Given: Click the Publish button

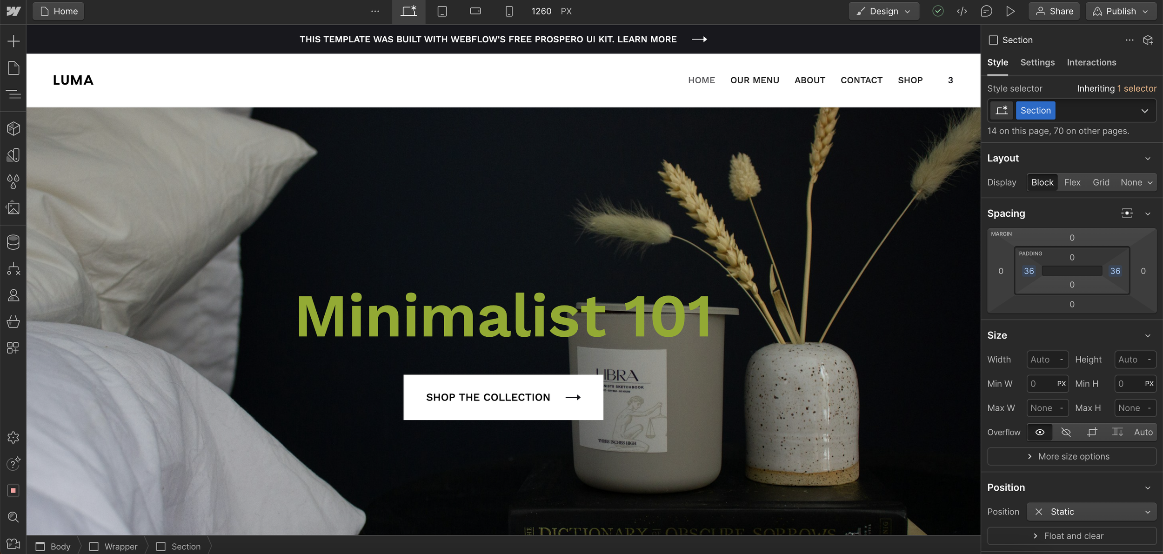Looking at the screenshot, I should (1120, 11).
